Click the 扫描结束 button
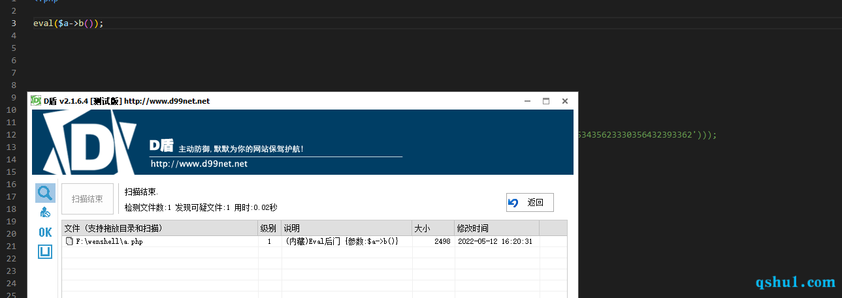This screenshot has height=298, width=842. (88, 199)
